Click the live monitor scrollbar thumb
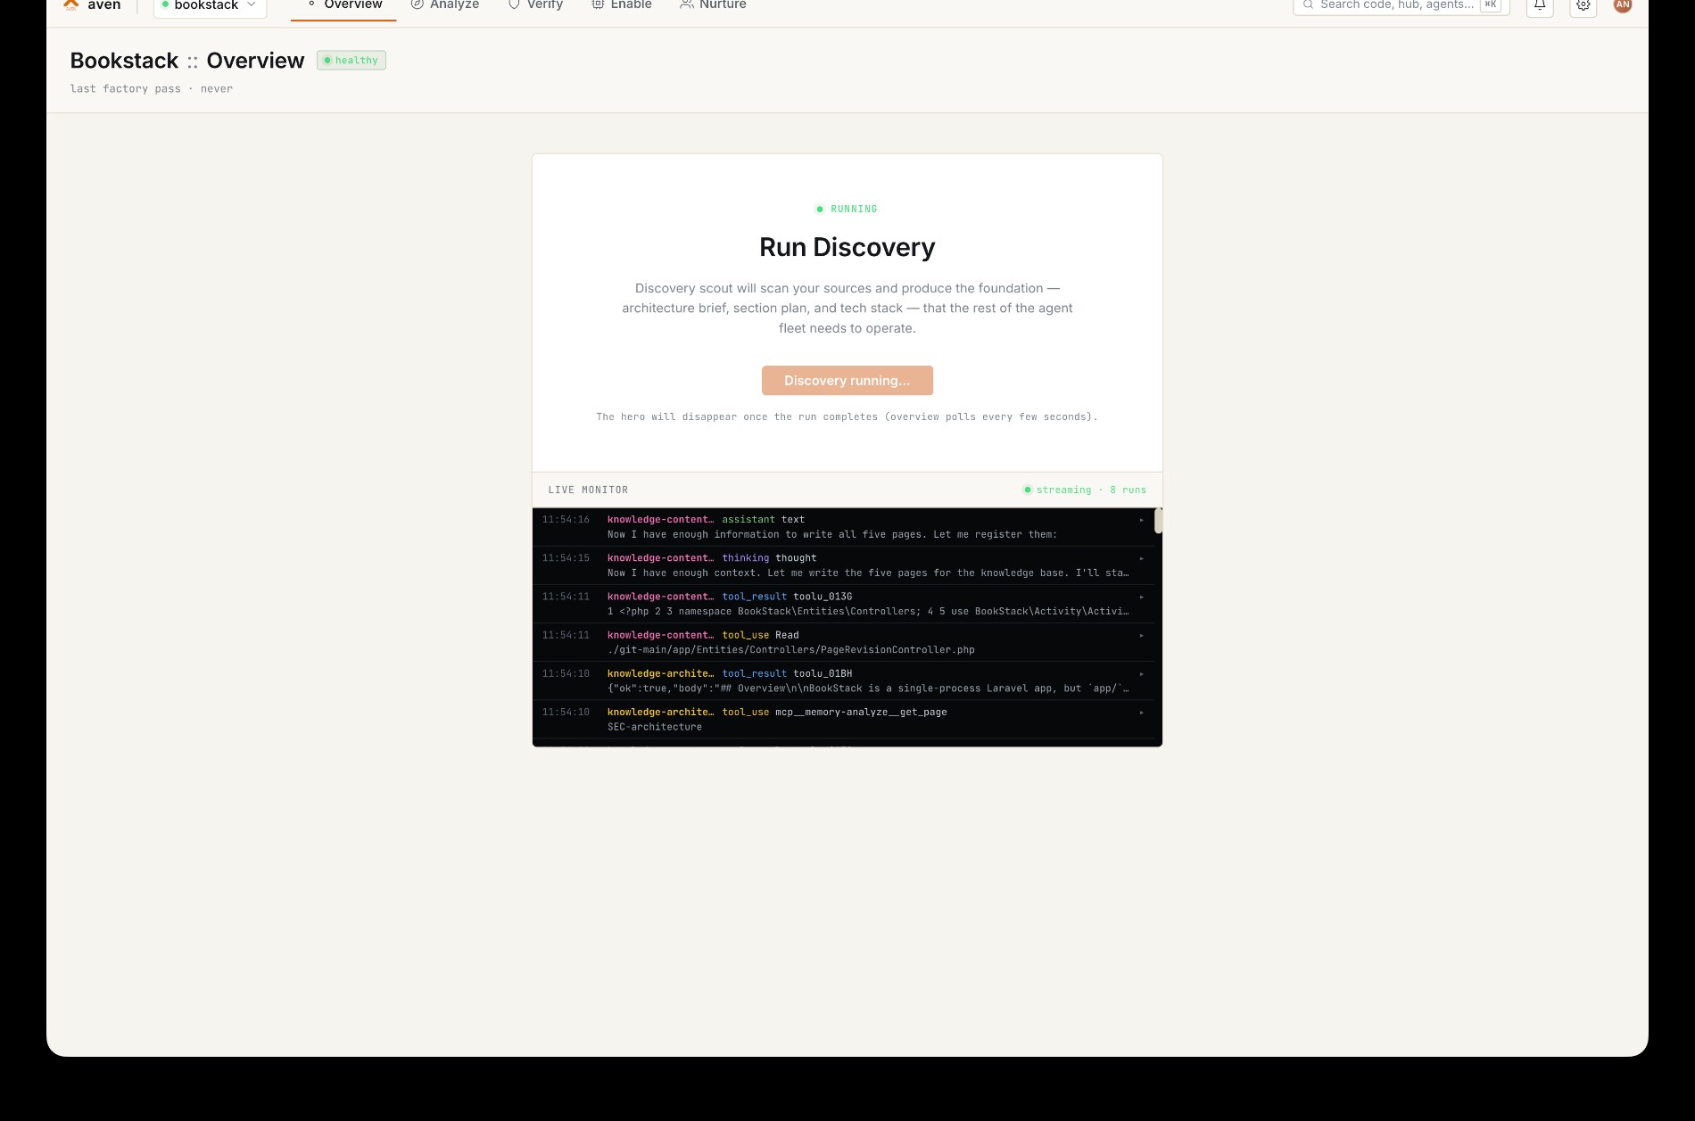 click(x=1158, y=521)
